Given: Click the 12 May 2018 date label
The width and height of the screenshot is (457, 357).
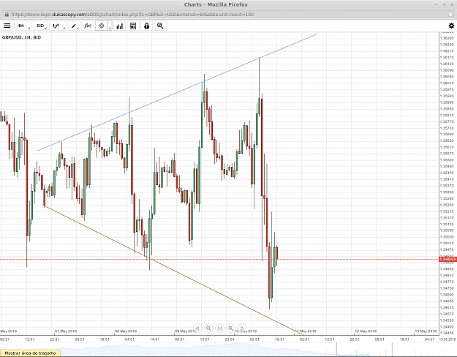Looking at the screenshot, I should pyautogui.click(x=366, y=331).
